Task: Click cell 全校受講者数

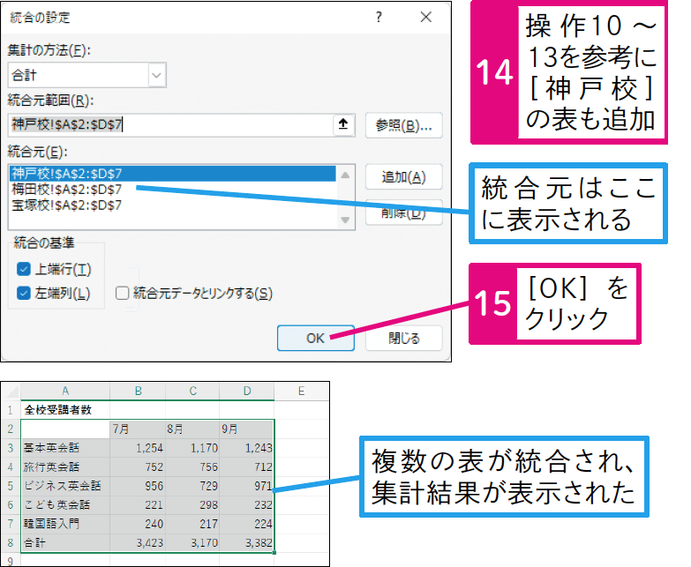Action: pyautogui.click(x=65, y=410)
